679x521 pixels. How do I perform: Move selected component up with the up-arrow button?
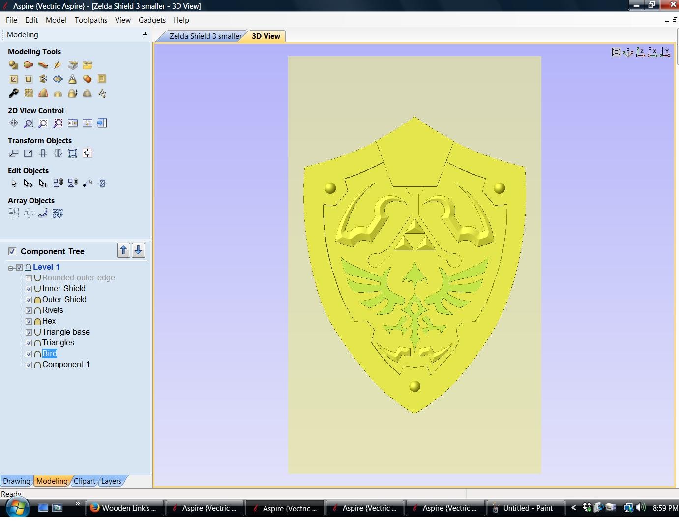point(123,250)
